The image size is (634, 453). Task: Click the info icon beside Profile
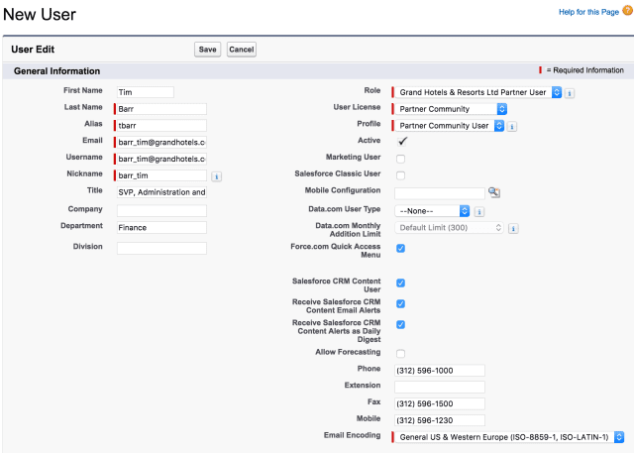(512, 127)
